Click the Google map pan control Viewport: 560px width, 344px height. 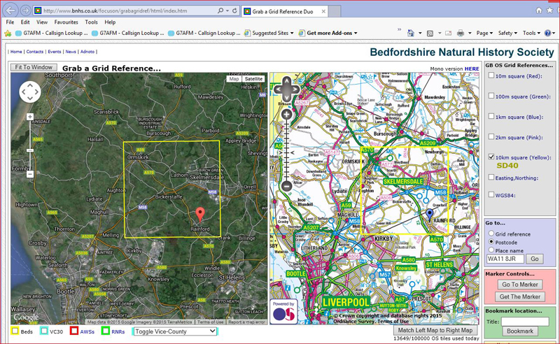pyautogui.click(x=30, y=92)
